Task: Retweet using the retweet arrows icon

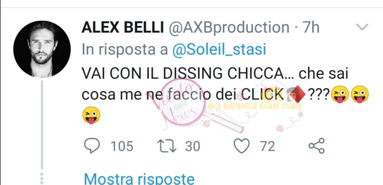Action: (x=166, y=146)
